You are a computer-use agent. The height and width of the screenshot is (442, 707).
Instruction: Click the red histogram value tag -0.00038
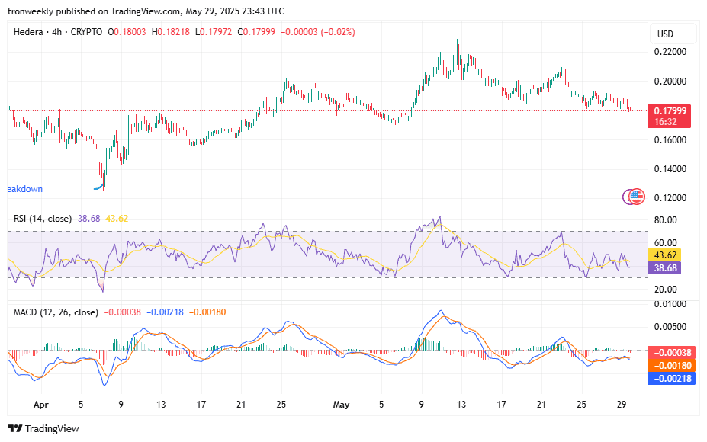click(672, 352)
